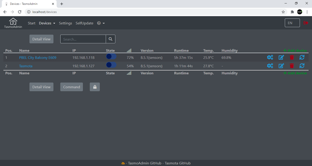
Task: Click the top Name column header
Action: [24, 50]
